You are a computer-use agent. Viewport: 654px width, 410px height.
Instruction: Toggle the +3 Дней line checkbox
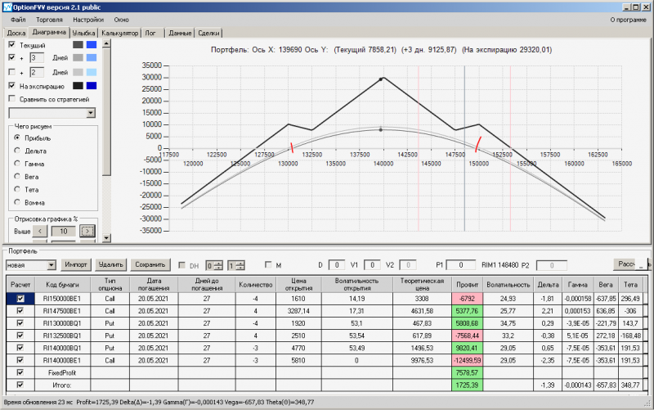(11, 57)
